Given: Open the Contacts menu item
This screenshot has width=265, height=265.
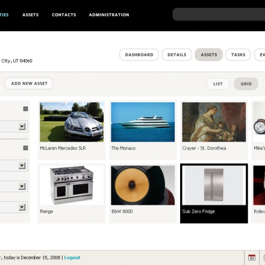Looking at the screenshot, I should [x=64, y=15].
